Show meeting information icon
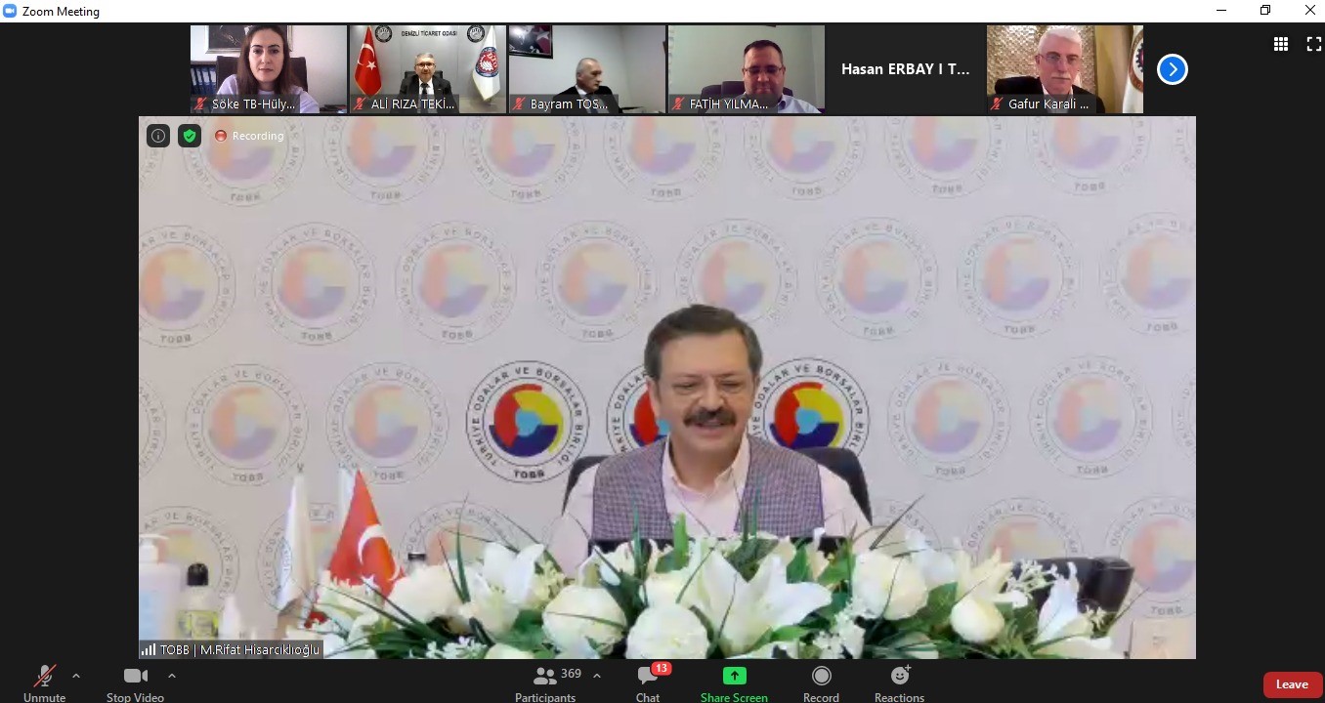 pos(158,136)
